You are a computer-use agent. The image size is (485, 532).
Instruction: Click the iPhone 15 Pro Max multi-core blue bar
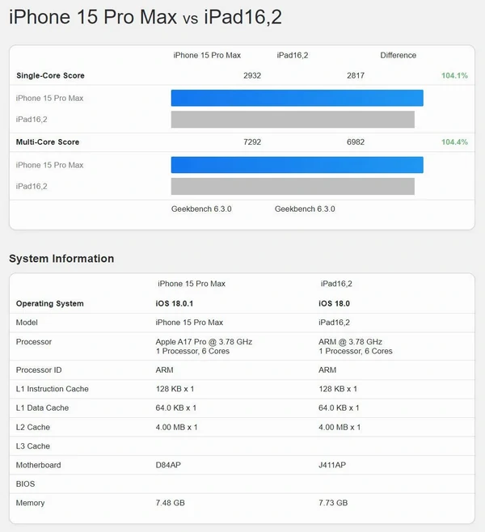[x=297, y=165]
